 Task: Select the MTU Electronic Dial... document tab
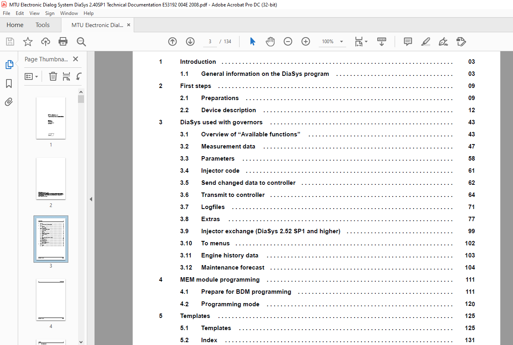(97, 25)
